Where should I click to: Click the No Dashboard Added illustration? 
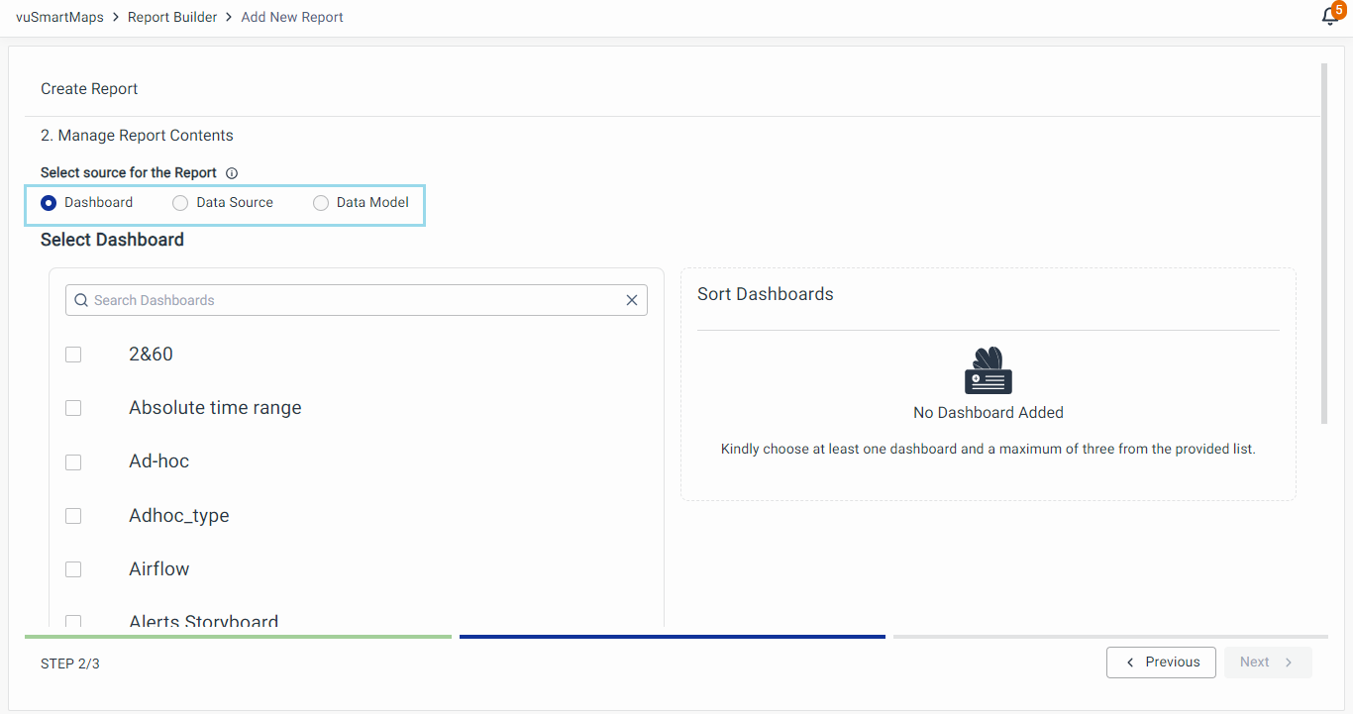988,371
